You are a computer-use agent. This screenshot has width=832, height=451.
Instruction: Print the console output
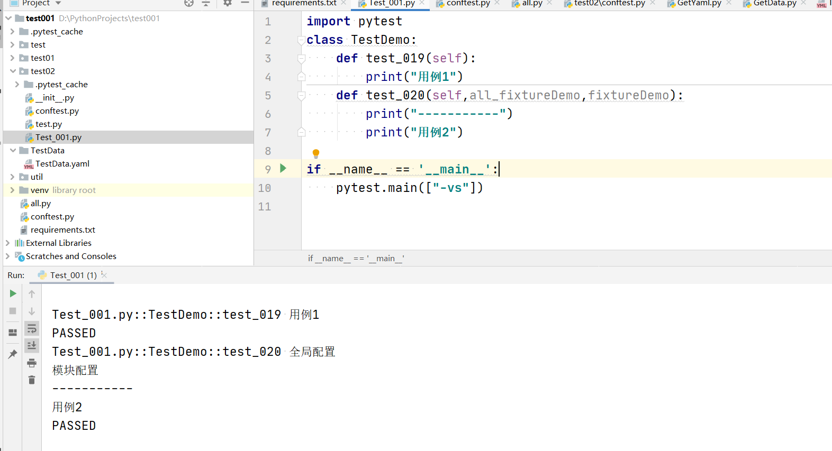tap(32, 363)
